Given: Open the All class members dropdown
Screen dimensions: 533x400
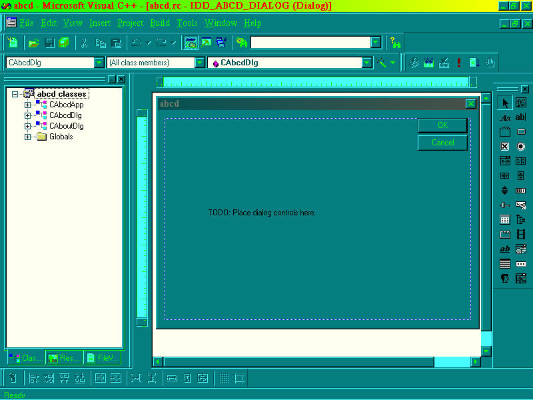Looking at the screenshot, I should coord(200,63).
